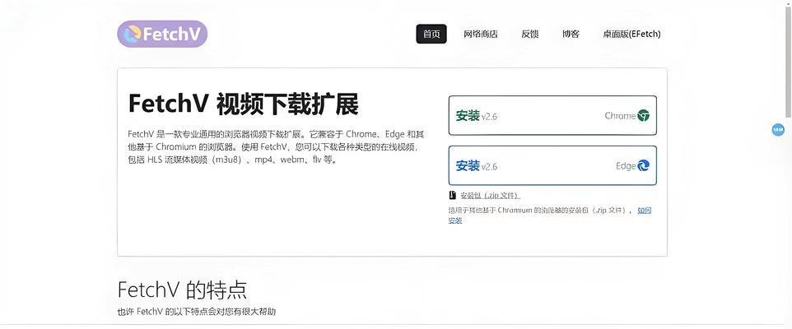Click the Edge browser icon
Viewport: 792px width, 329px height.
pos(644,165)
